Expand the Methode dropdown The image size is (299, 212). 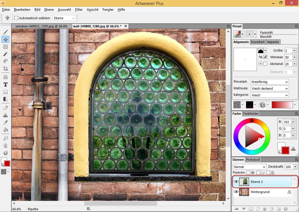click(270, 89)
